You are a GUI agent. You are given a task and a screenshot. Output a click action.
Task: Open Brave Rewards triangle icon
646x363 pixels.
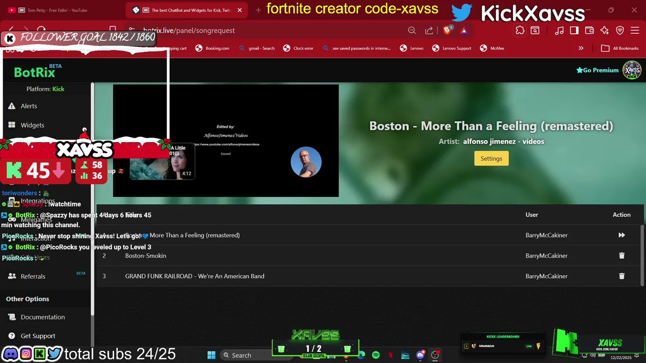464,30
